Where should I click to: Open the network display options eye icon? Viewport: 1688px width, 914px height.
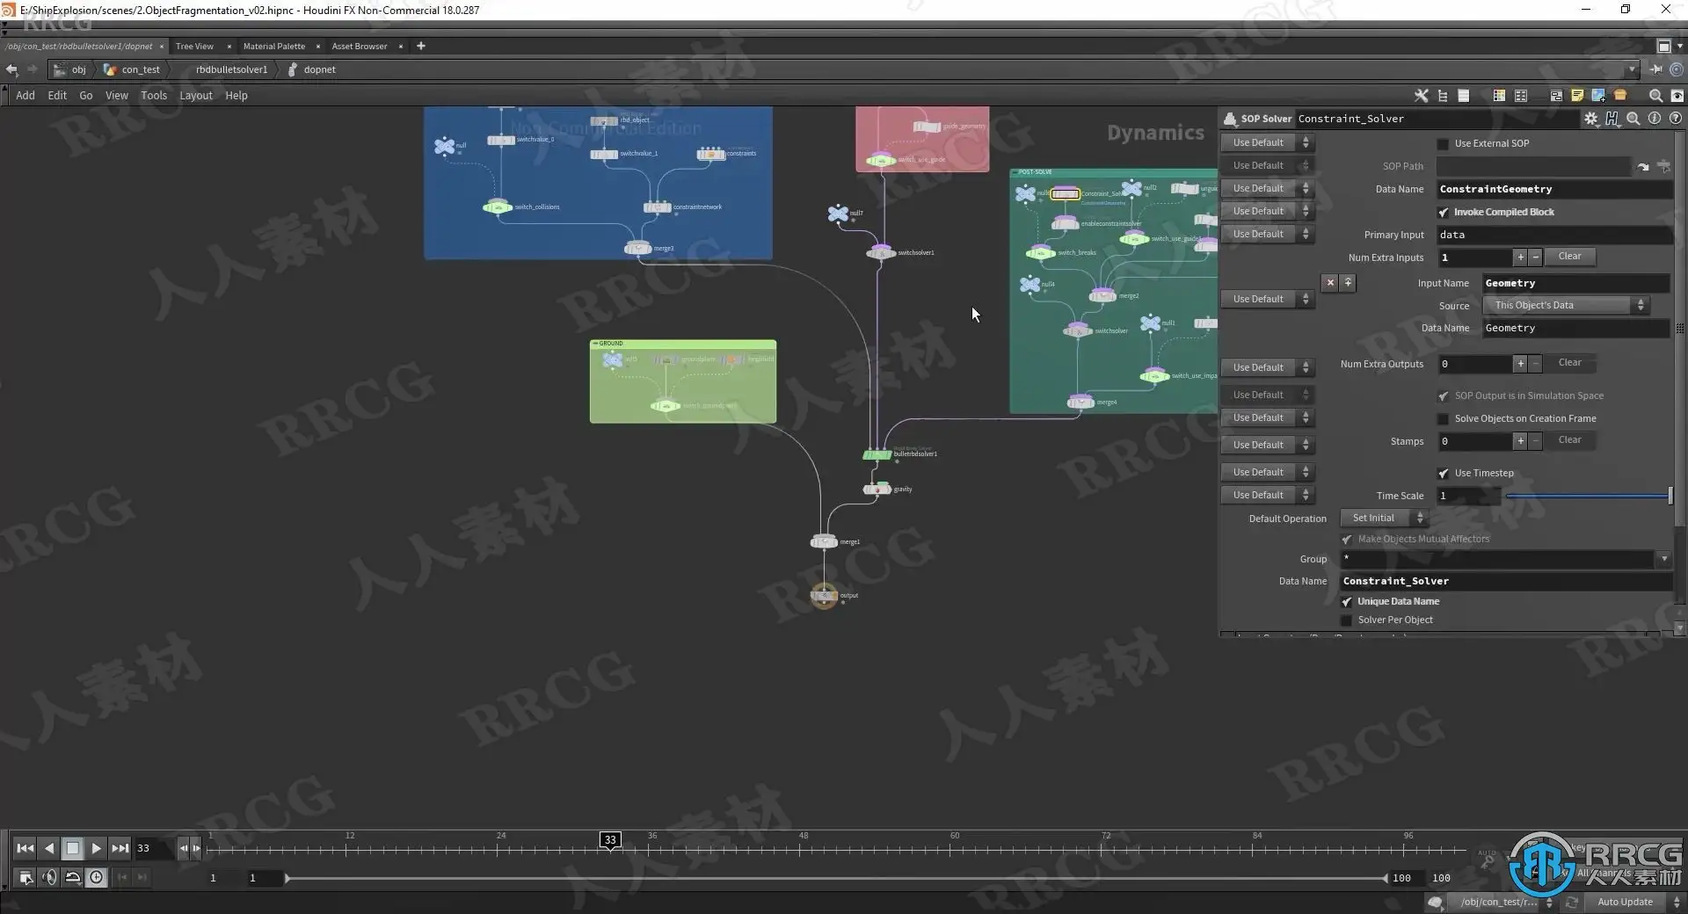point(1677,96)
